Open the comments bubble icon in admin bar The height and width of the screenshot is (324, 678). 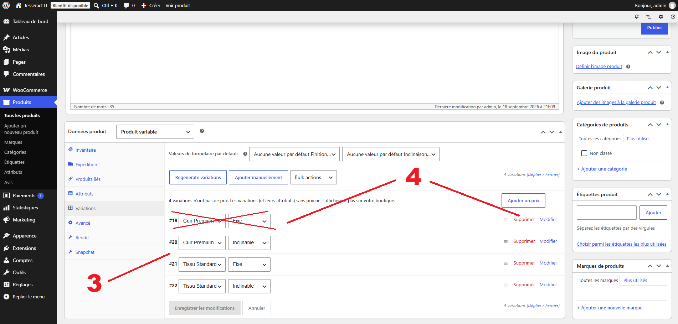tap(126, 6)
